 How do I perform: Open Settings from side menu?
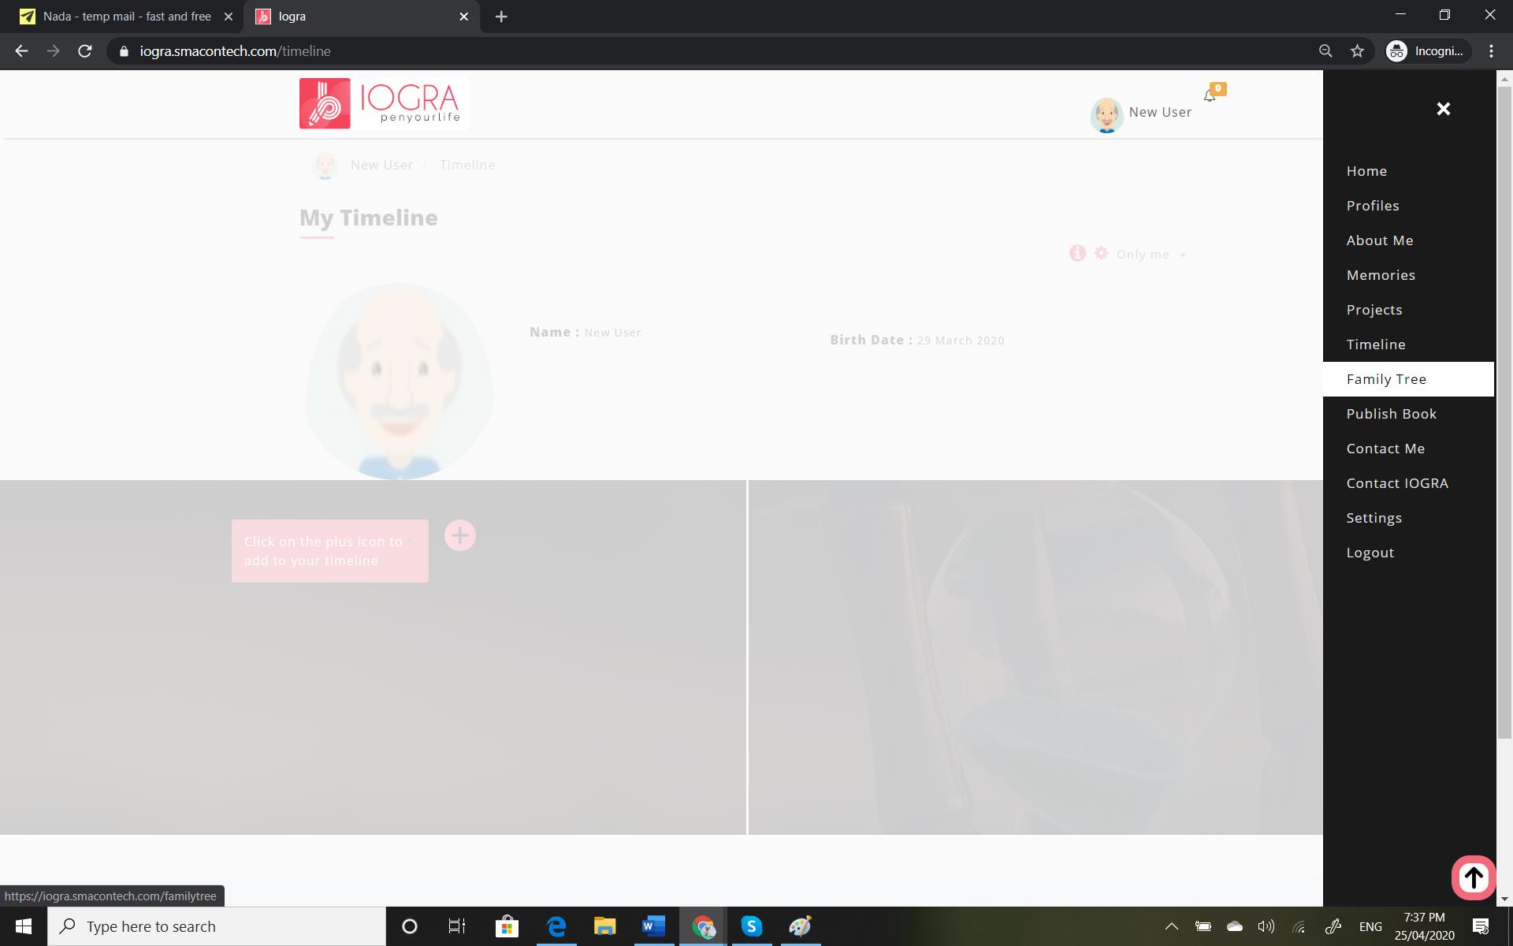click(x=1374, y=518)
